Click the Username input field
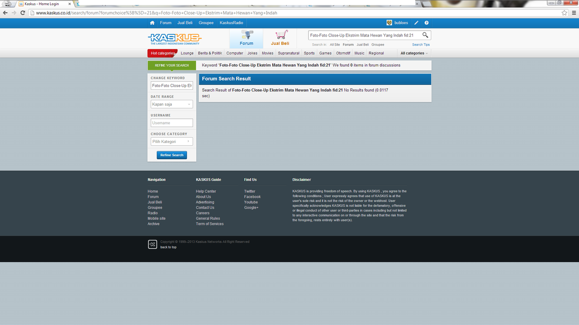The image size is (579, 325). point(172,123)
